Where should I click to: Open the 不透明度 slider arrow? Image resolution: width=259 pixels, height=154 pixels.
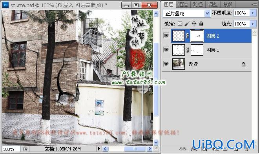(253, 13)
